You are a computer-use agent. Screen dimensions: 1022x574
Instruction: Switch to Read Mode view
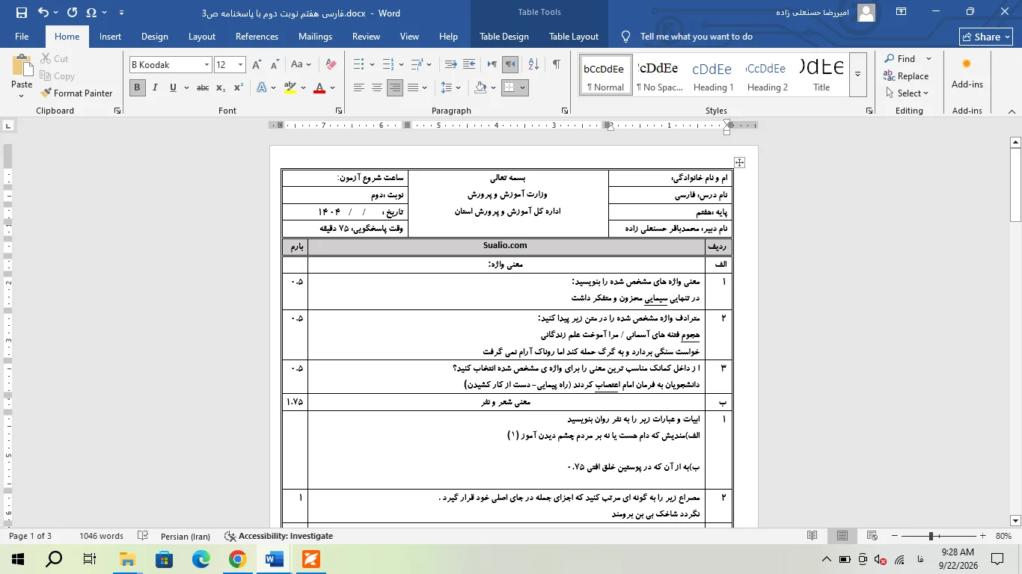tap(813, 536)
